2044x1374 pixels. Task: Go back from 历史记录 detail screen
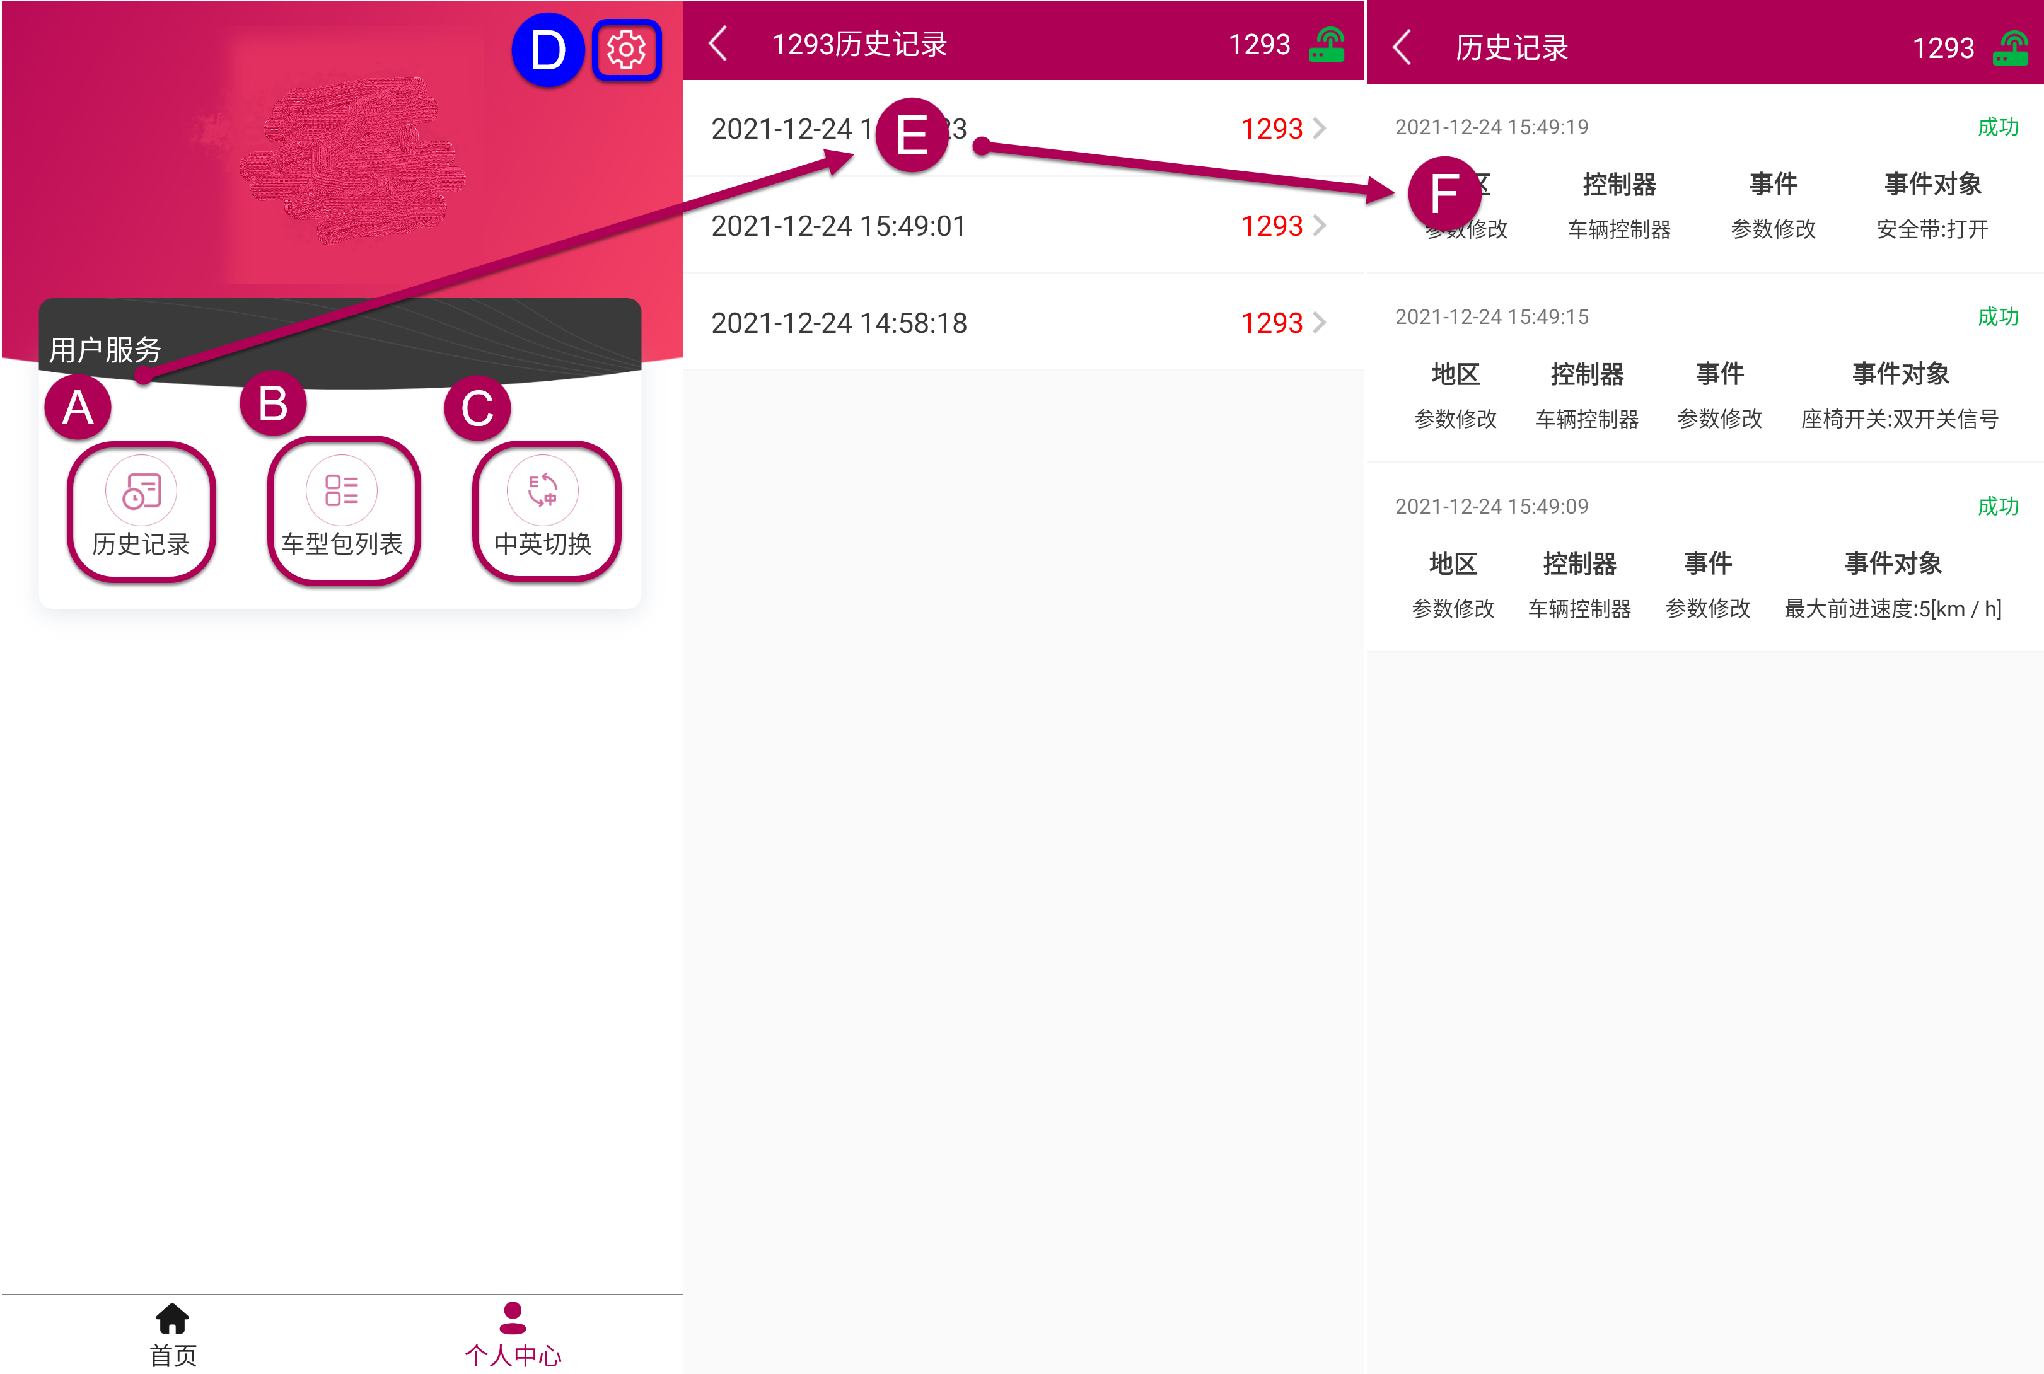[1402, 47]
